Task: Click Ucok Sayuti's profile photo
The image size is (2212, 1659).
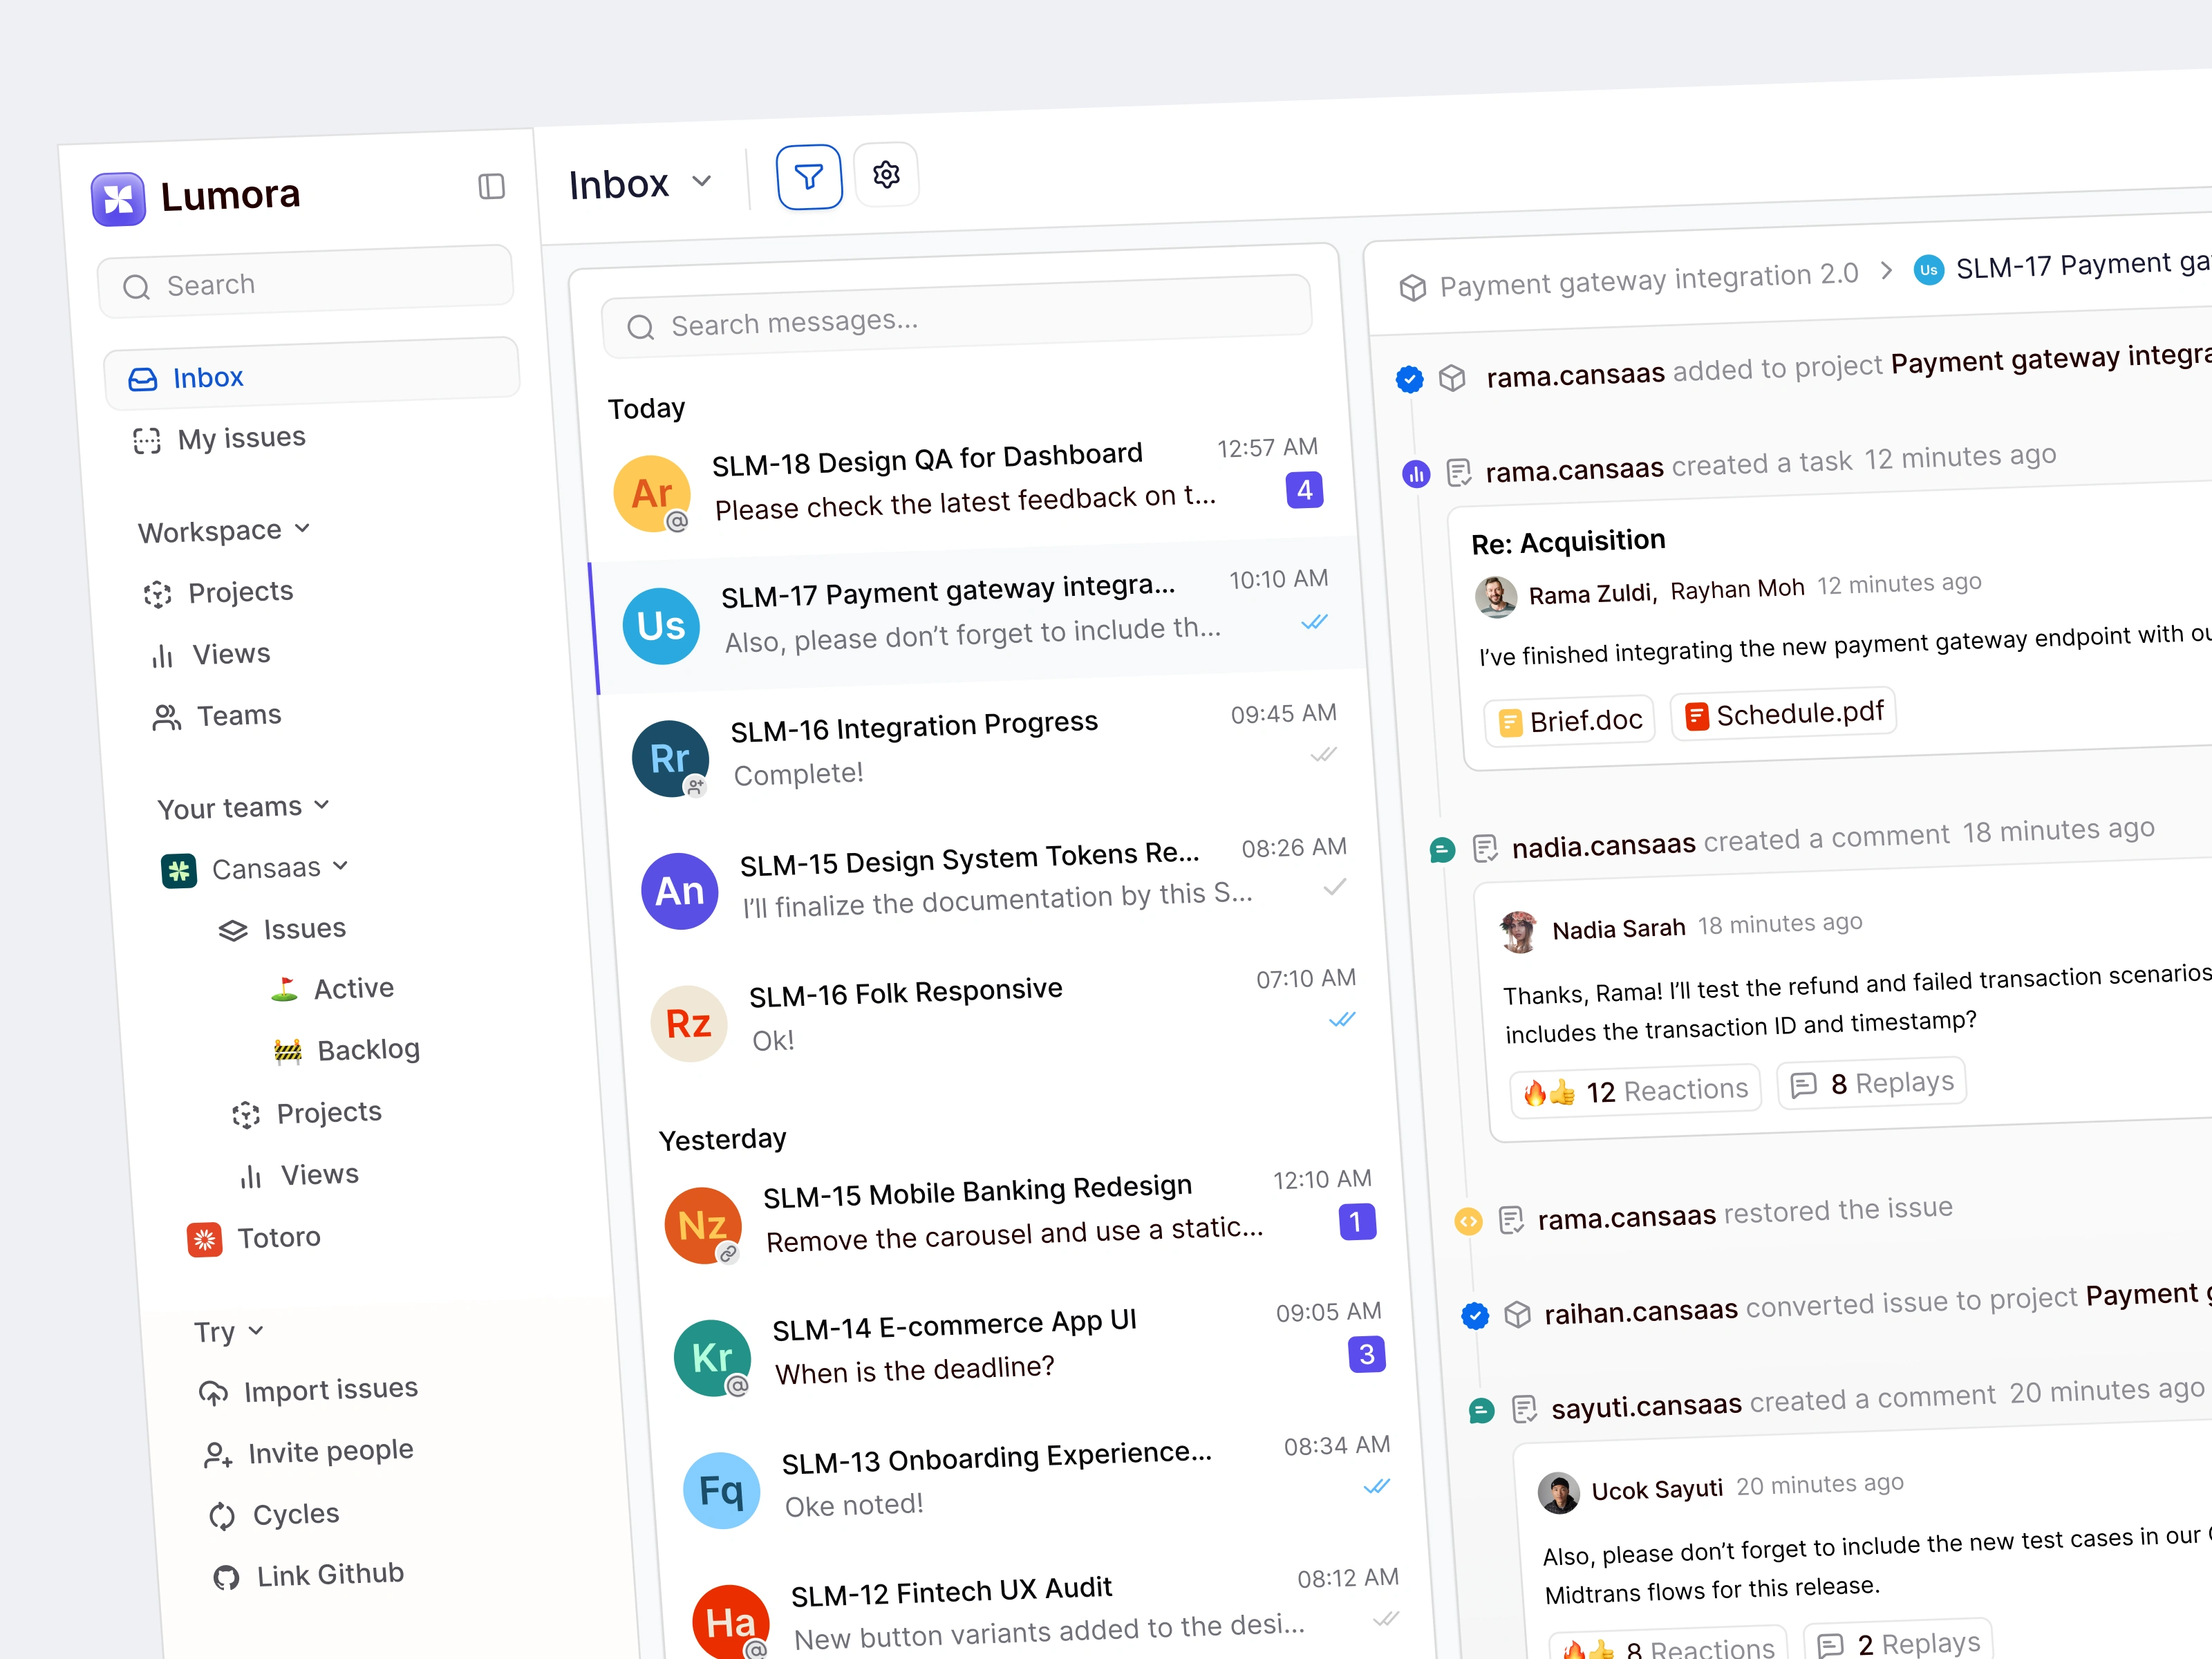Action: [x=1558, y=1493]
